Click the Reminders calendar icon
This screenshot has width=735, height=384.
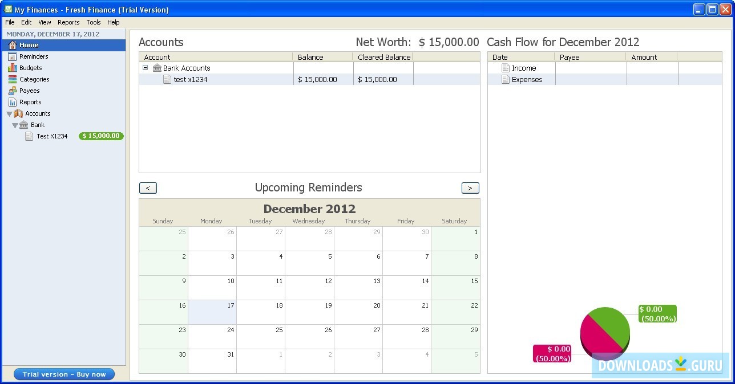point(13,56)
